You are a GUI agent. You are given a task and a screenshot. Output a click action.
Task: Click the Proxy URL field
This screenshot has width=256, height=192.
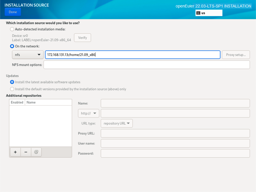[175, 133]
